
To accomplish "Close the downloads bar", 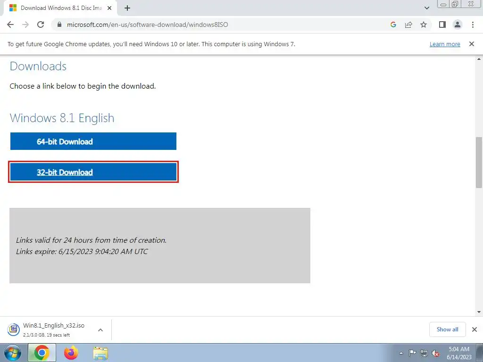I will tap(475, 329).
